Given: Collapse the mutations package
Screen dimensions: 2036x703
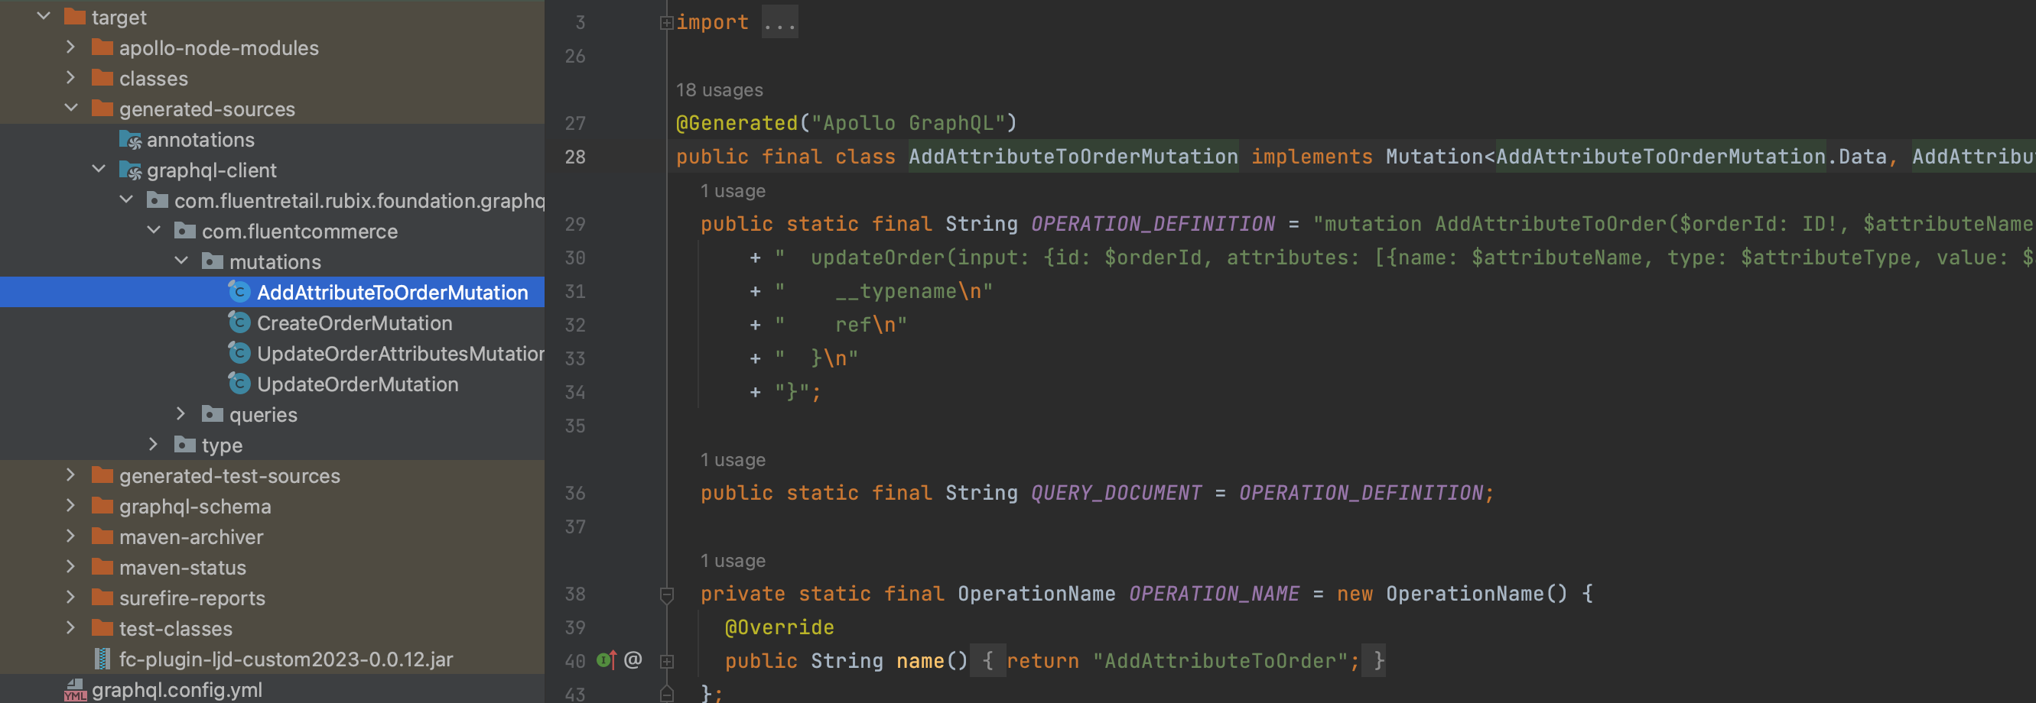Looking at the screenshot, I should 181,261.
